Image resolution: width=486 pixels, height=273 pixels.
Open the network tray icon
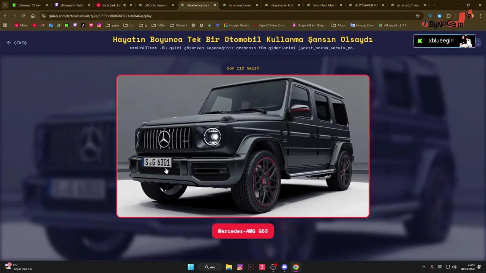pos(448,267)
